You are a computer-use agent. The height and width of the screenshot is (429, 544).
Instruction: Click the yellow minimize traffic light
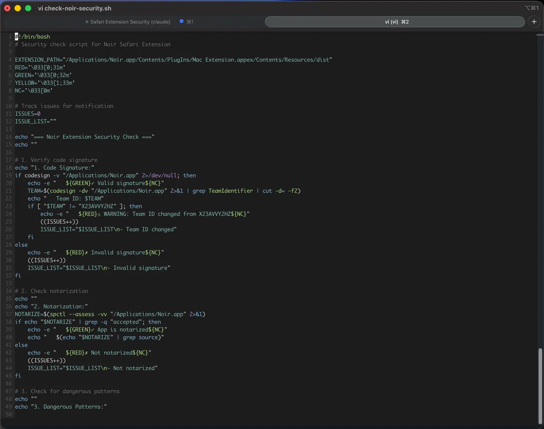click(x=17, y=8)
